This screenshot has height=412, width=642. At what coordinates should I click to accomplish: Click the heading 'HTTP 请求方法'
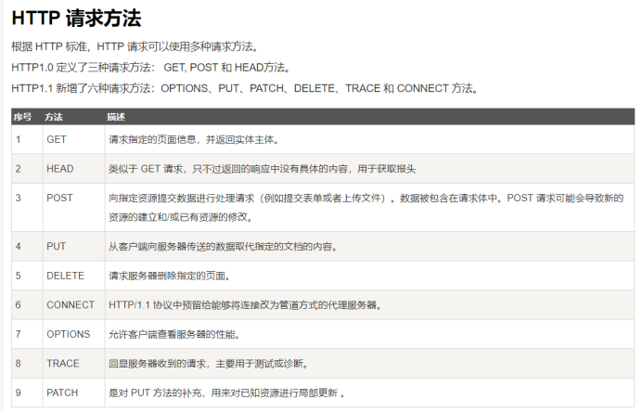[x=76, y=19]
